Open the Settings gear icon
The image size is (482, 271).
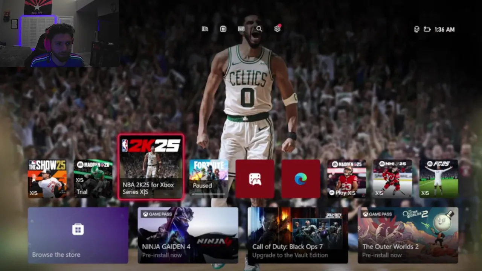tap(278, 29)
